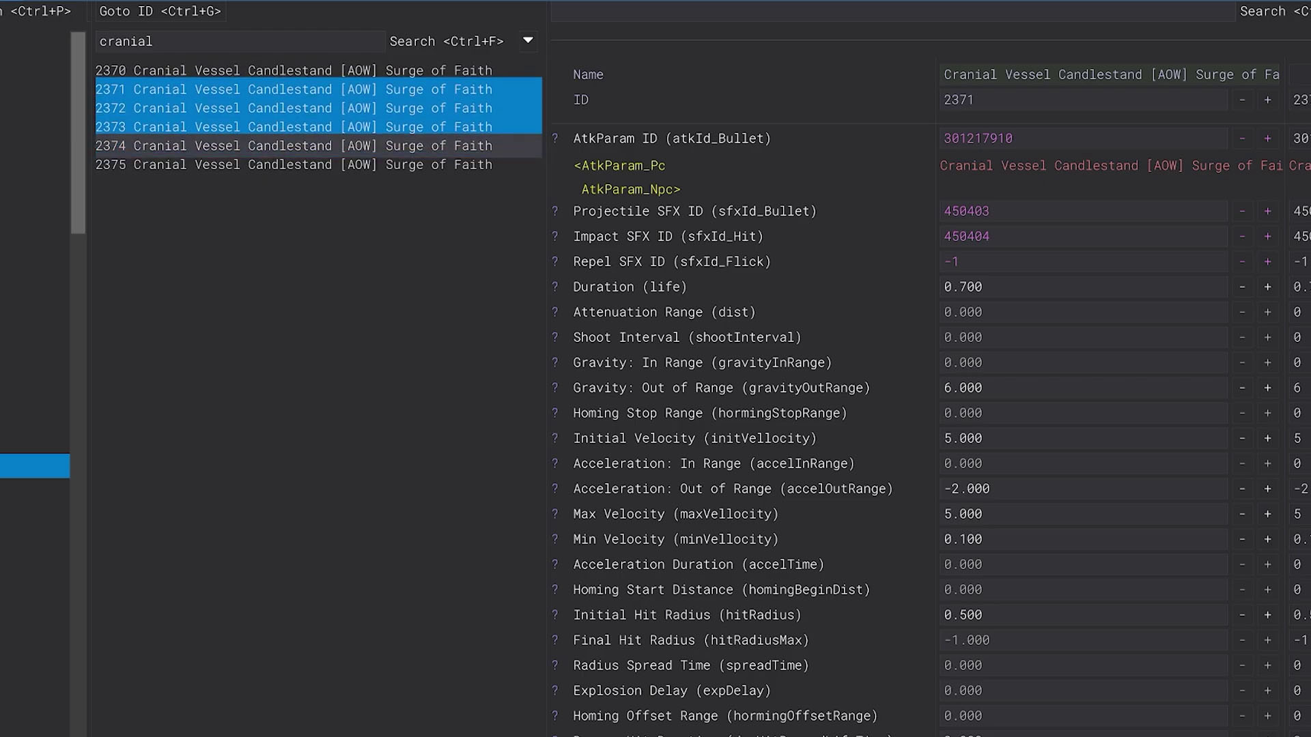Increment Duration (life) with plus button

[x=1267, y=287]
